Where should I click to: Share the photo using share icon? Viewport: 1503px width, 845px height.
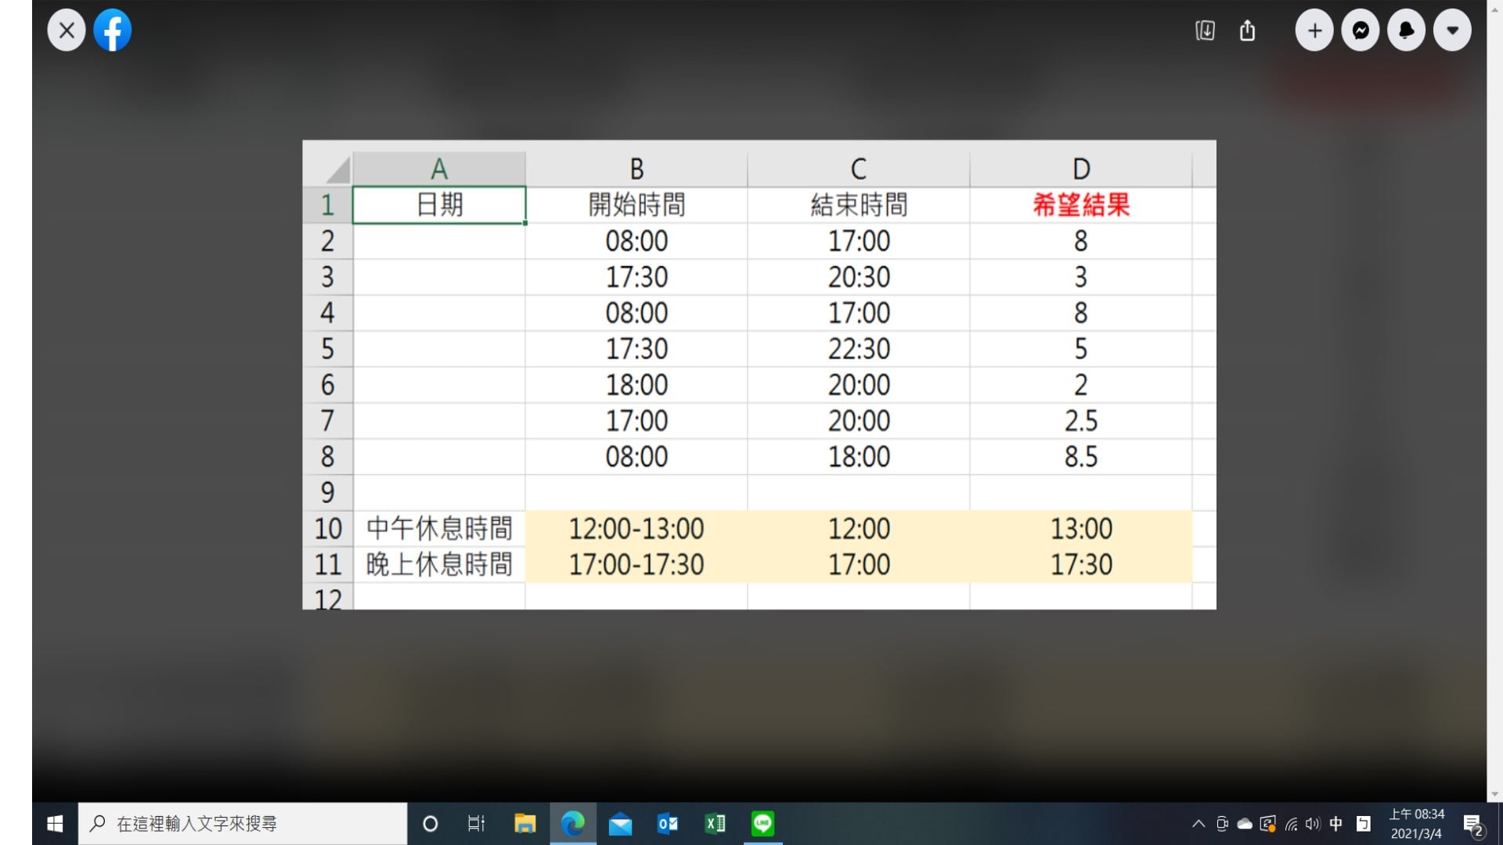(1248, 31)
